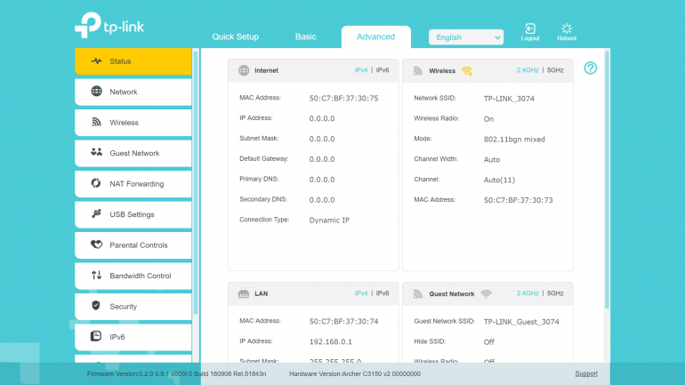
Task: Click the Connection Type value Dynamic IP
Action: coord(329,220)
